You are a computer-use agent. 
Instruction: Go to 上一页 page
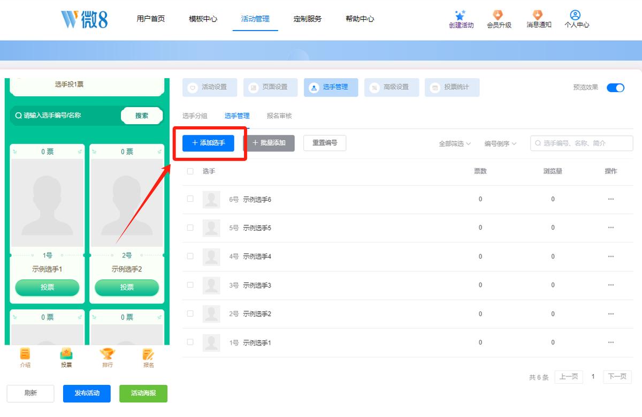click(x=569, y=377)
